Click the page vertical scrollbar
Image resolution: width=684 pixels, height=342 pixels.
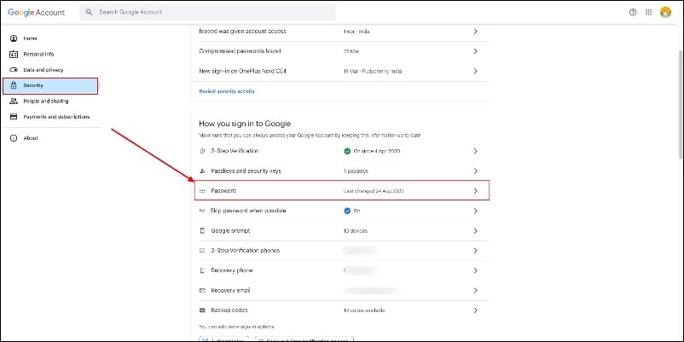coord(681,105)
